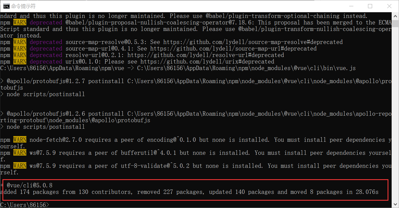The image size is (399, 208).
Task: Click the C:\Users\86156 prompt line
Action: 24,205
